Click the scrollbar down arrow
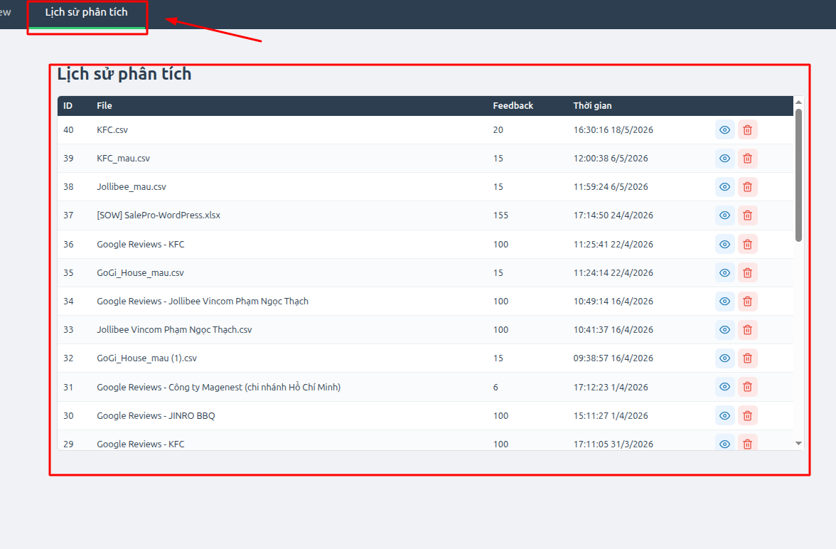This screenshot has height=549, width=836. coord(798,443)
